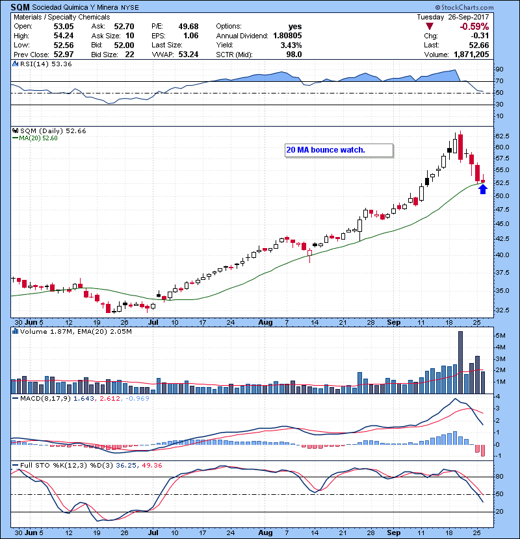Click the RSI(14) 53.36 legend text
This screenshot has height=539, width=520.
[x=45, y=64]
